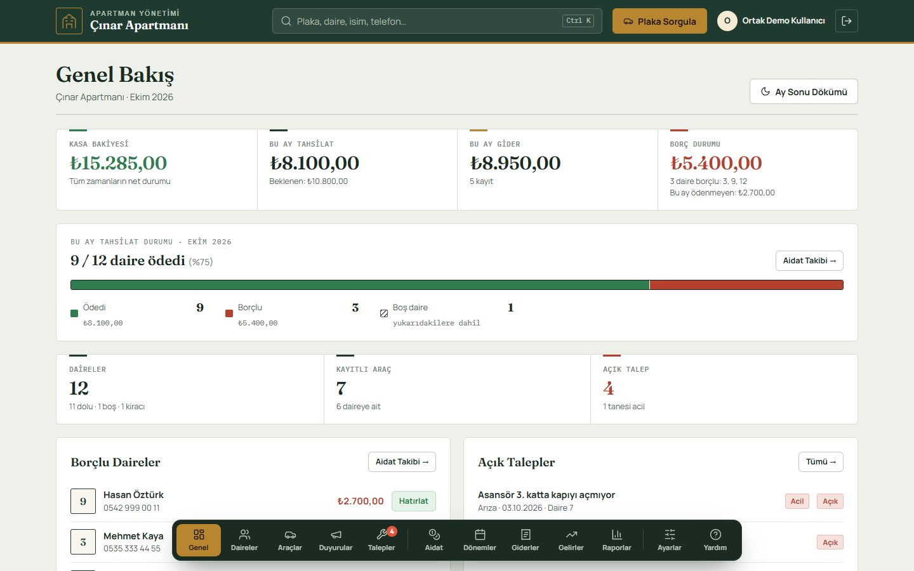This screenshot has width=914, height=571.
Task: Click the green Ödedi legend swatch
Action: (74, 313)
